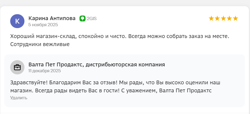
Task: Click the first rating star
Action: click(x=211, y=18)
